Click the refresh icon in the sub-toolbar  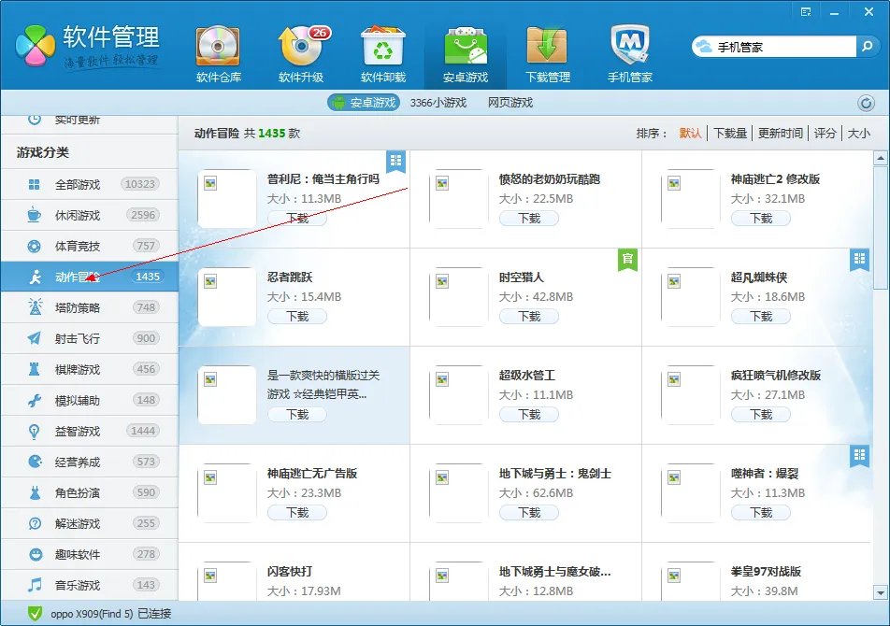click(866, 103)
